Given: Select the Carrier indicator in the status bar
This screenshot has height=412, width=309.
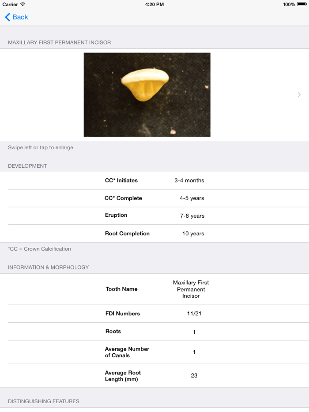Looking at the screenshot, I should (11, 4).
